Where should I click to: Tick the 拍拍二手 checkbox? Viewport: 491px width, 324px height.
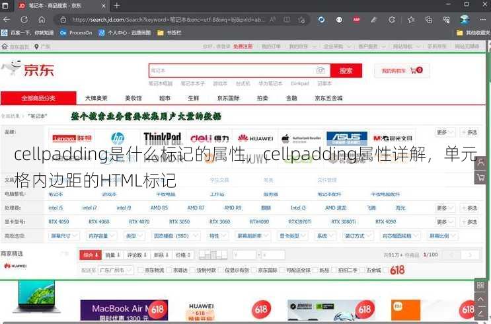point(334,270)
